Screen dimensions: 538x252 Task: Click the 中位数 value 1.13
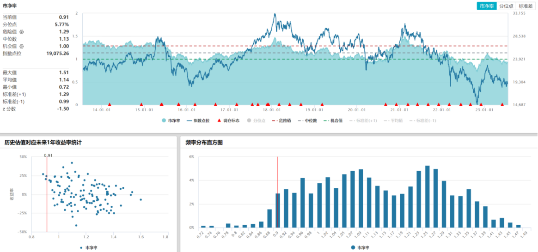[x=64, y=39]
